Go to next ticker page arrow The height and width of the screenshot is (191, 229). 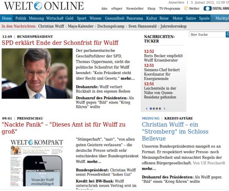tap(164, 109)
